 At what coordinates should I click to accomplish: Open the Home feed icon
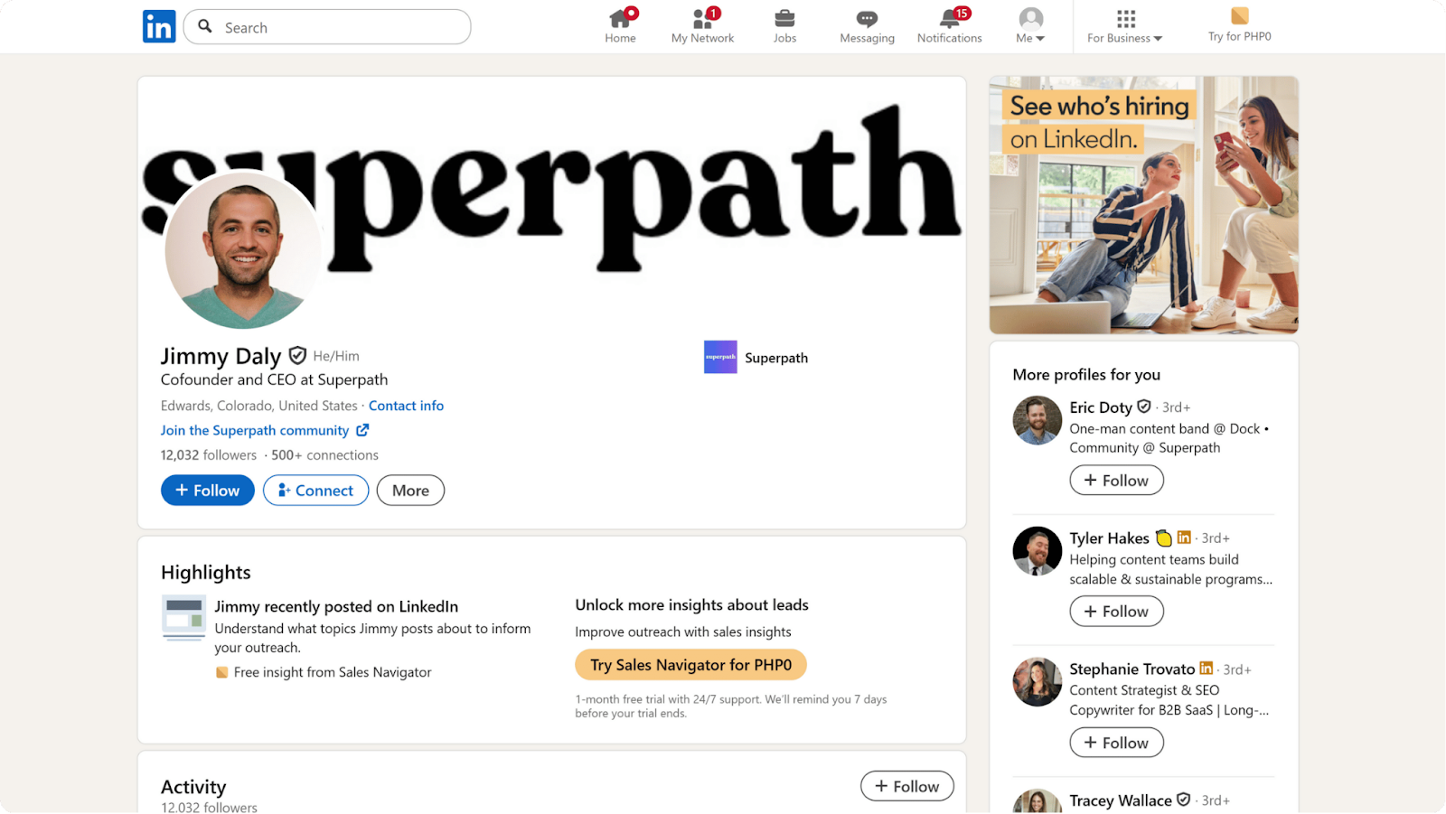point(620,19)
